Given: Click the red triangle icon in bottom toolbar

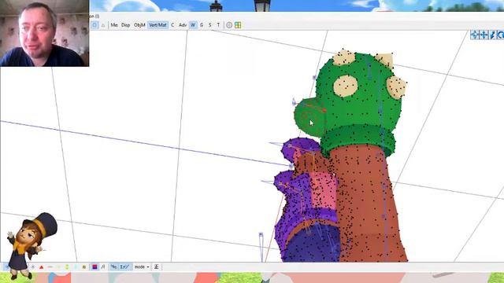Looking at the screenshot, I should [42, 267].
